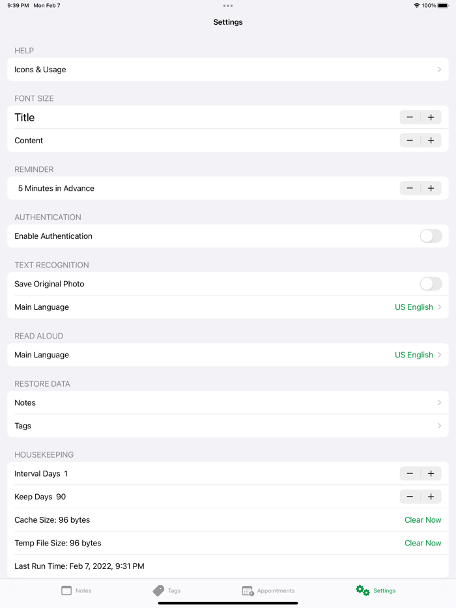456x608 pixels.
Task: Clear Now the Temp File Size
Action: (x=423, y=543)
